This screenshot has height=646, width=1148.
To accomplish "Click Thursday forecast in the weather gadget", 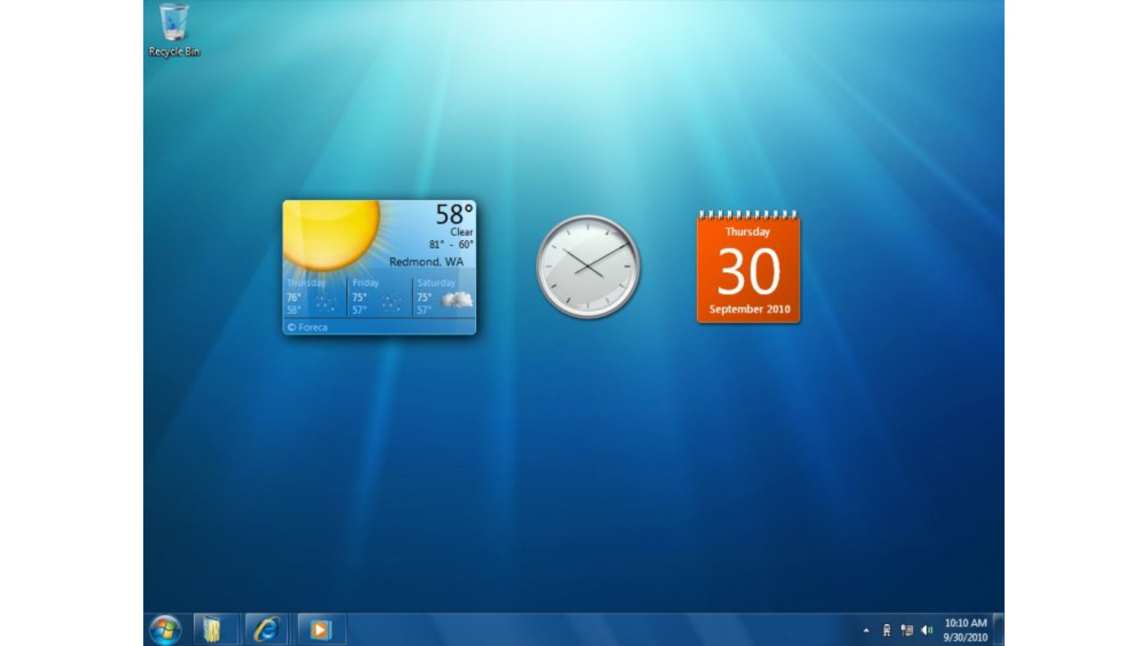I will (313, 297).
